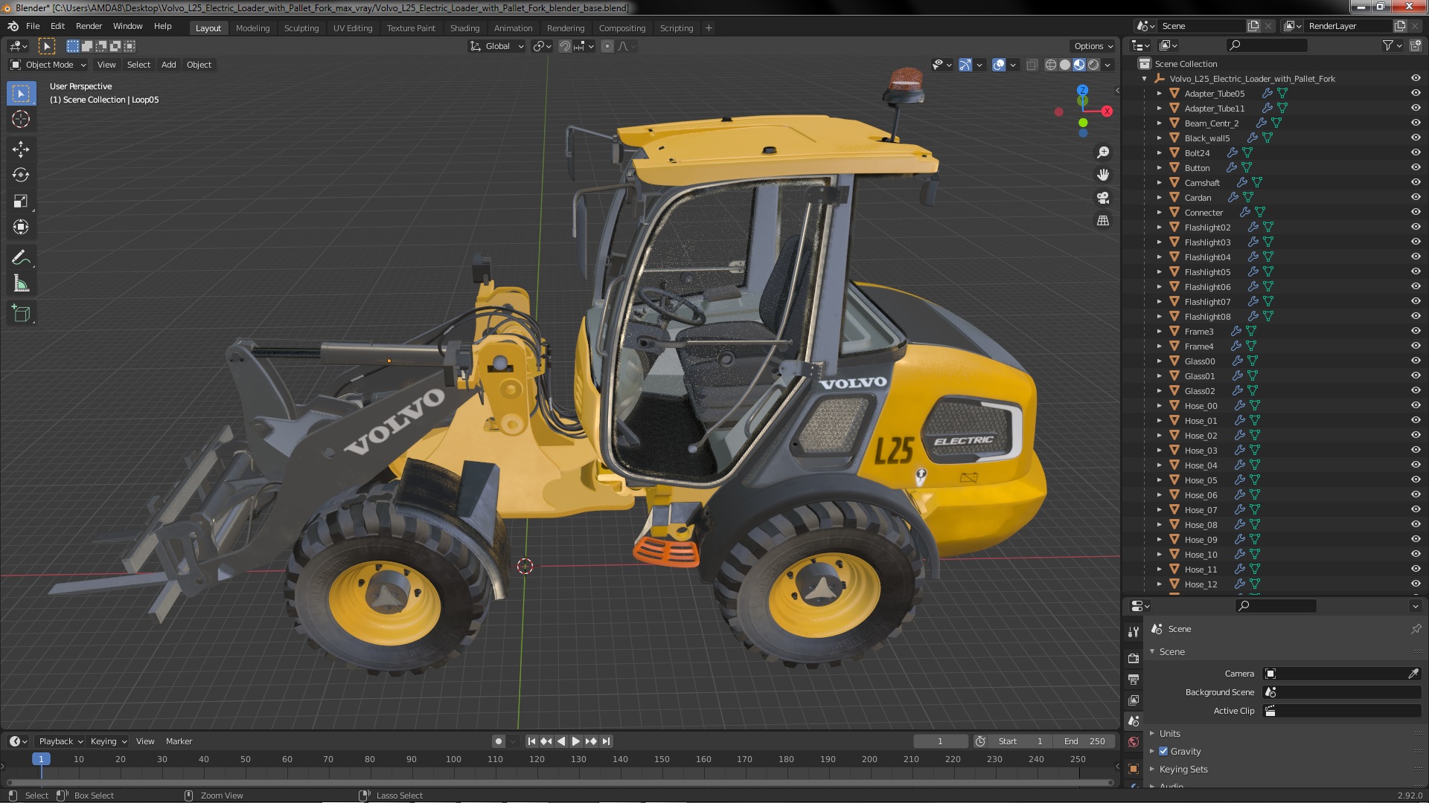The height and width of the screenshot is (803, 1429).
Task: Hide Adapter_Tube05 with its eye icon
Action: coord(1416,94)
